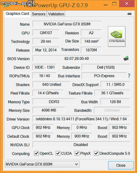Close the window with the X button
This screenshot has height=173, width=137.
click(127, 4)
